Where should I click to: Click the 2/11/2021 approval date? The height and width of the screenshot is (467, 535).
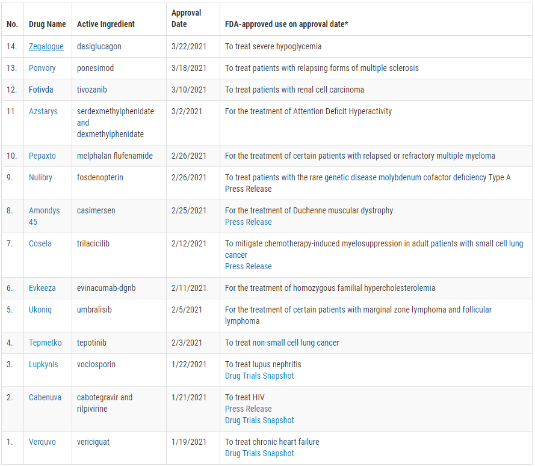coord(189,288)
